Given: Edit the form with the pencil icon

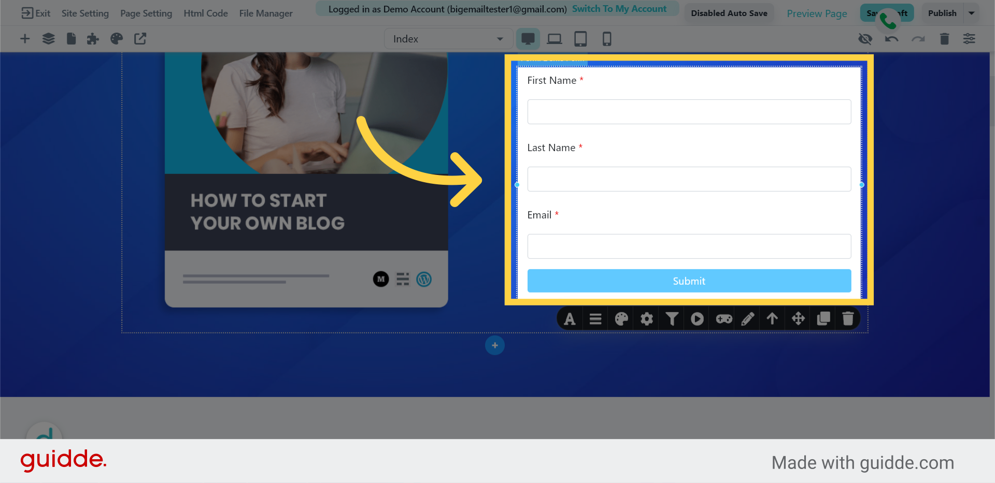Looking at the screenshot, I should [x=748, y=318].
